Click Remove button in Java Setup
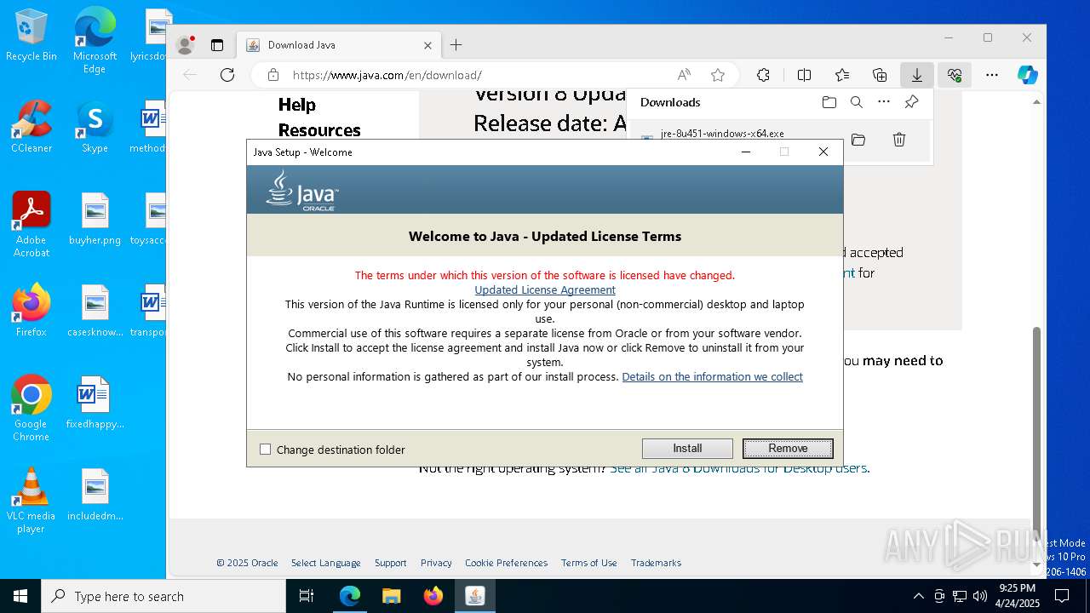This screenshot has width=1090, height=613. (788, 449)
